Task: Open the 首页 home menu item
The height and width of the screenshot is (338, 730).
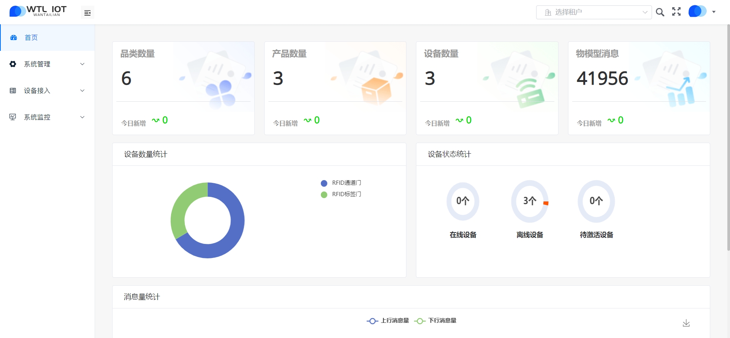Action: [48, 38]
